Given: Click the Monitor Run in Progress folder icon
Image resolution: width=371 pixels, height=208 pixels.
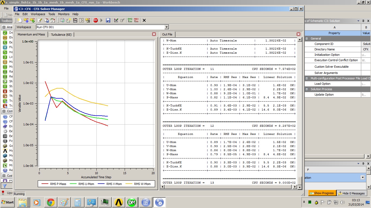Looking at the screenshot, I should (26, 20).
